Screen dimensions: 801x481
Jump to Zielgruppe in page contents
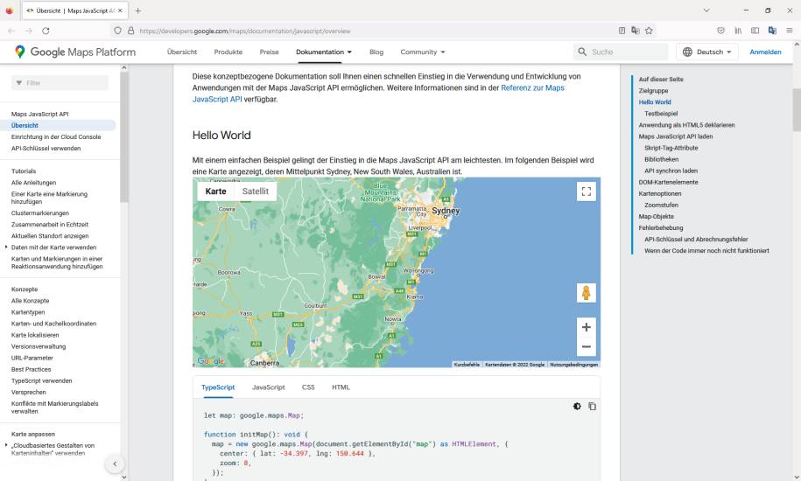[653, 91]
